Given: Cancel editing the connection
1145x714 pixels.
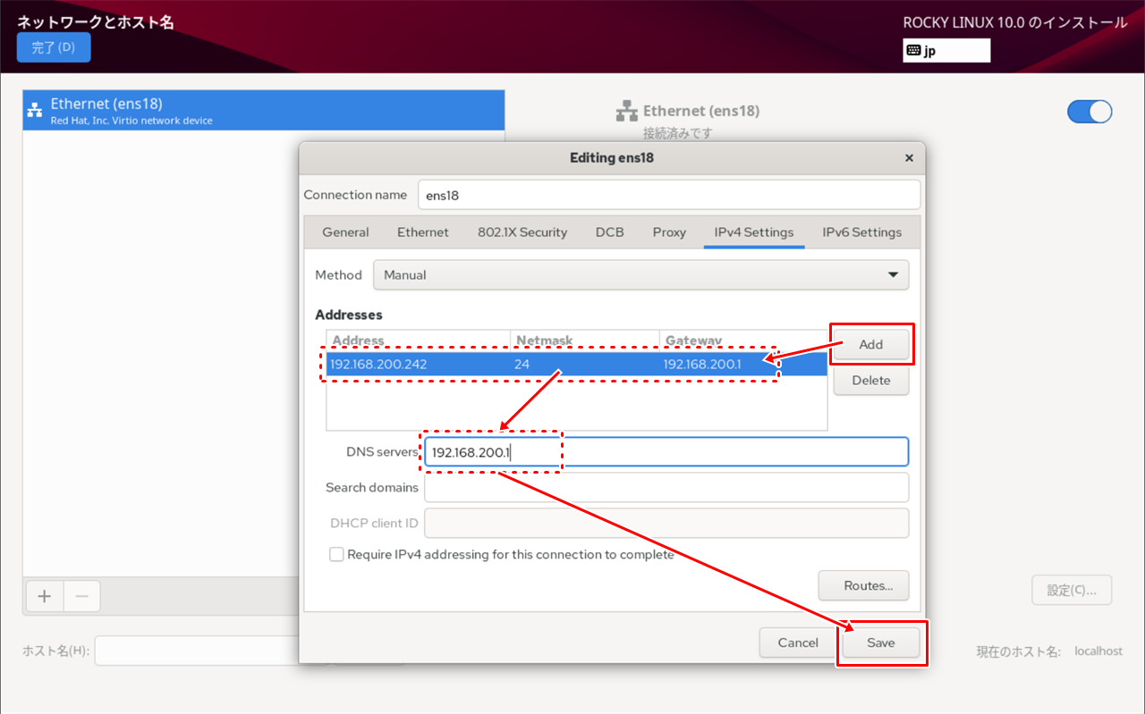Looking at the screenshot, I should (x=798, y=643).
